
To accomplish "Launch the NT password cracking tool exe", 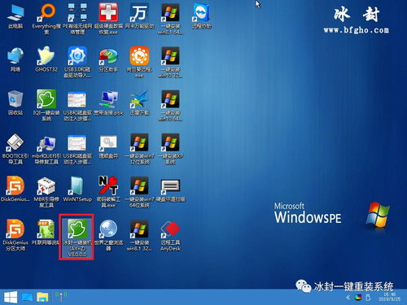I will [108, 192].
